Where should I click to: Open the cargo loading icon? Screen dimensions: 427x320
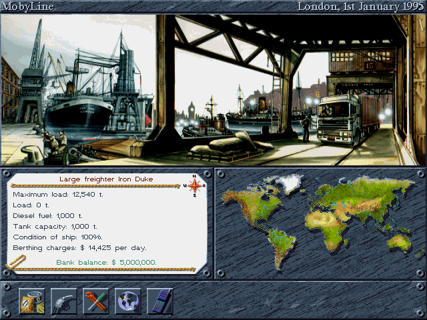[32, 301]
